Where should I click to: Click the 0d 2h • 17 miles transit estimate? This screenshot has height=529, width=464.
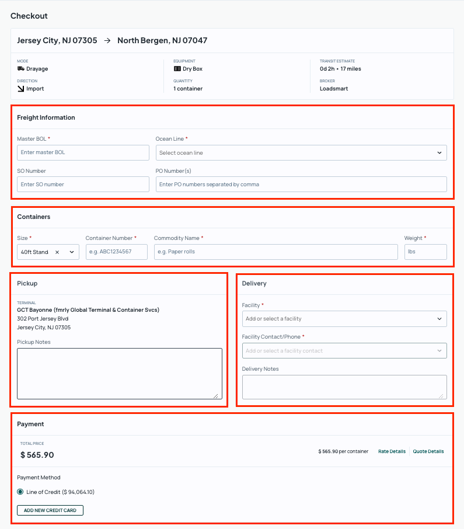click(x=340, y=68)
